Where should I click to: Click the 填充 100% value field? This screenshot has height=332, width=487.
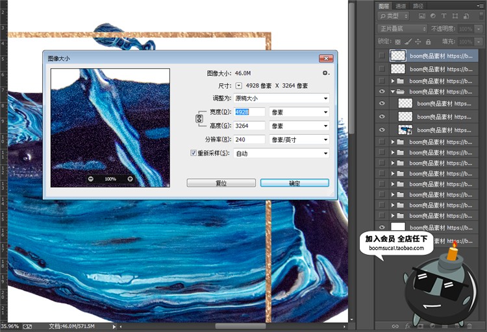[x=466, y=41]
